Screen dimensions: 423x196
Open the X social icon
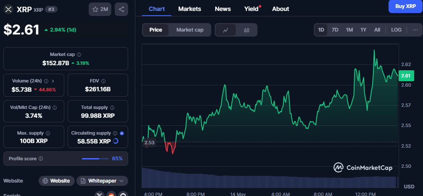[100, 194]
